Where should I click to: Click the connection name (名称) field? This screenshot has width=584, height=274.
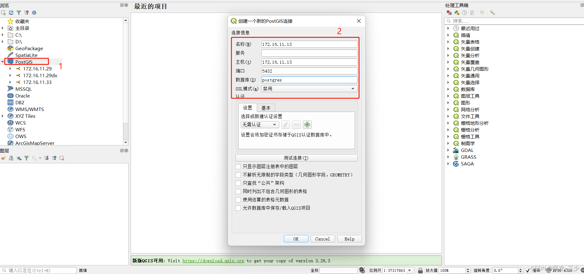click(x=309, y=44)
